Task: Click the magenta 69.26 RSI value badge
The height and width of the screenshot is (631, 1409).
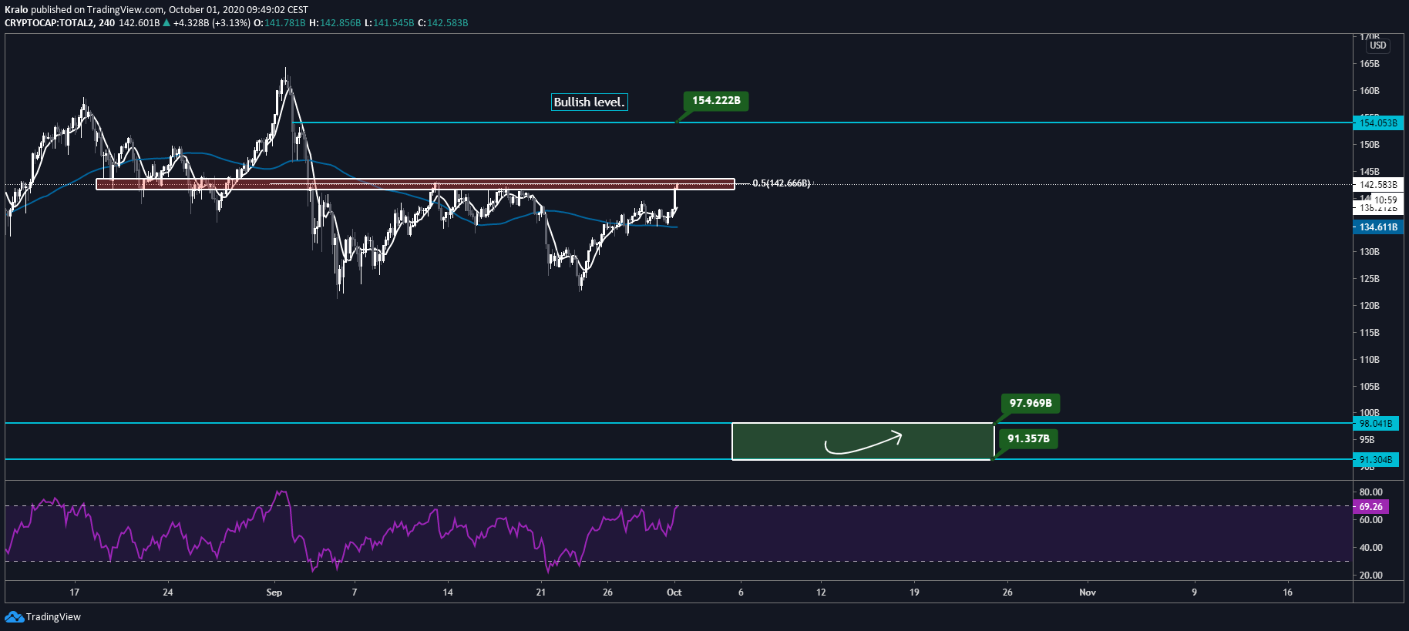Action: pos(1370,507)
